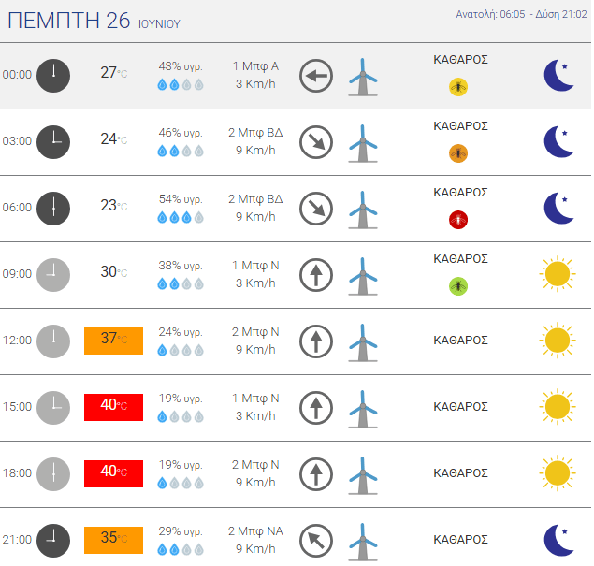Click the red 40°C temperature box at 15:00

(x=113, y=407)
